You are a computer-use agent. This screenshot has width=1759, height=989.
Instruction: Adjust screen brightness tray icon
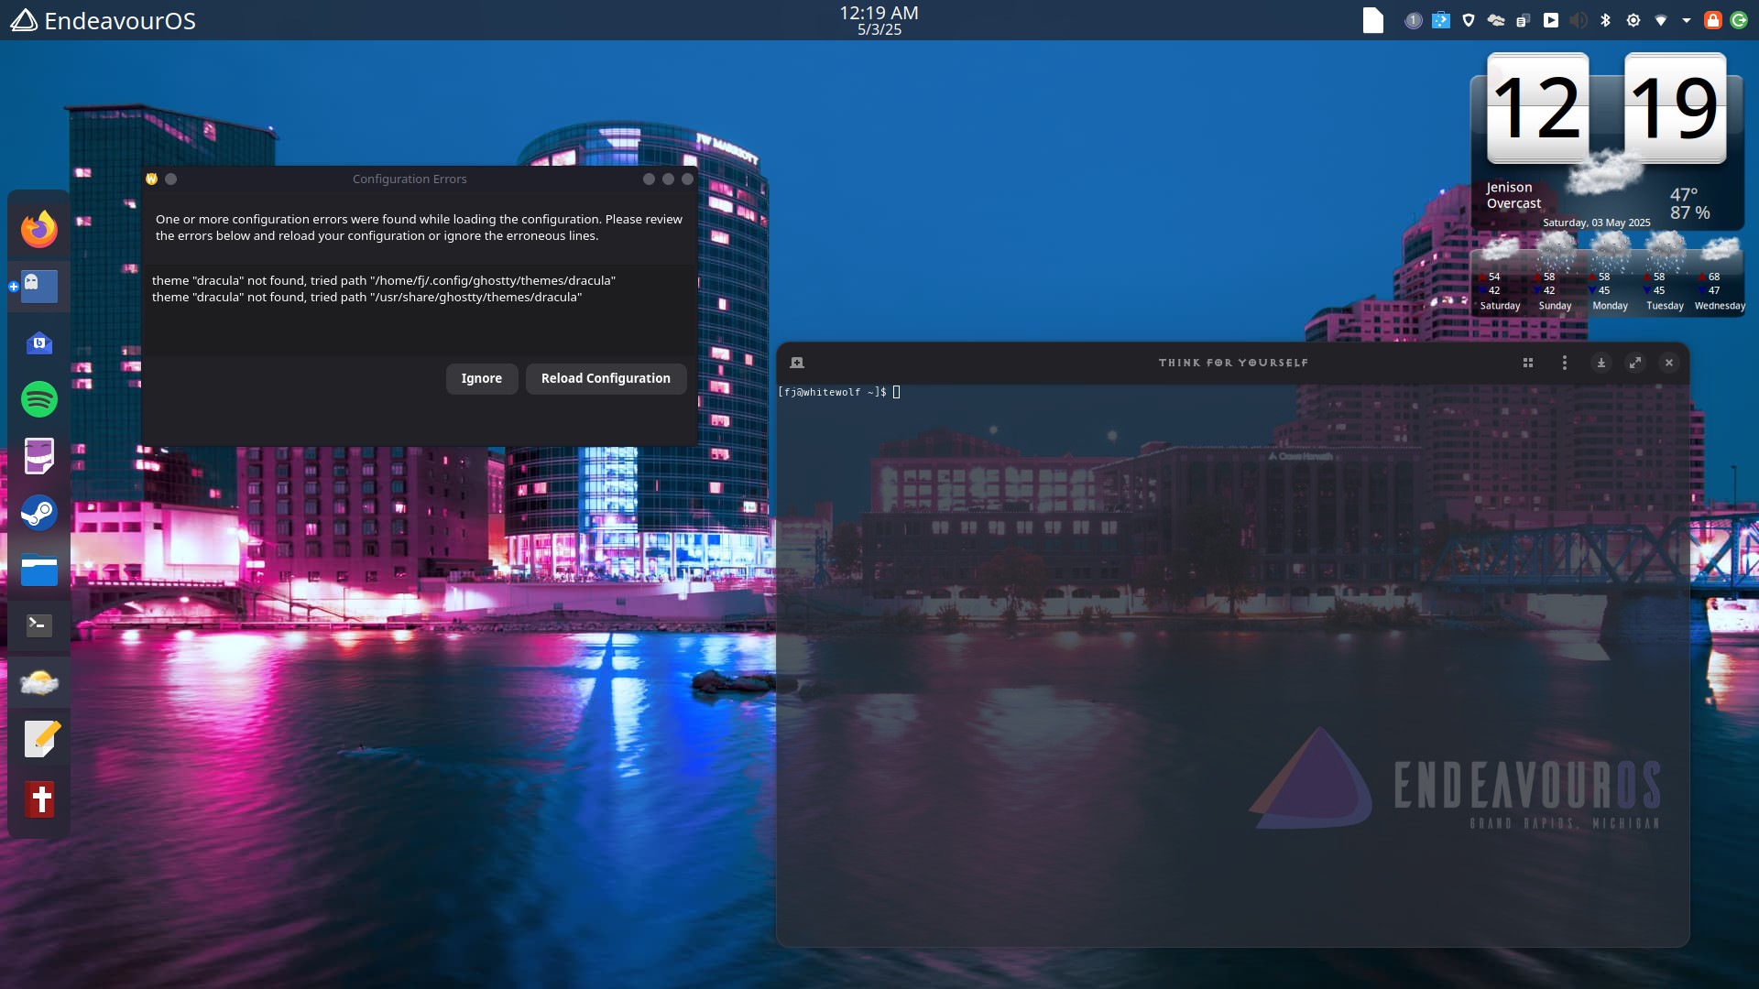tap(1633, 20)
